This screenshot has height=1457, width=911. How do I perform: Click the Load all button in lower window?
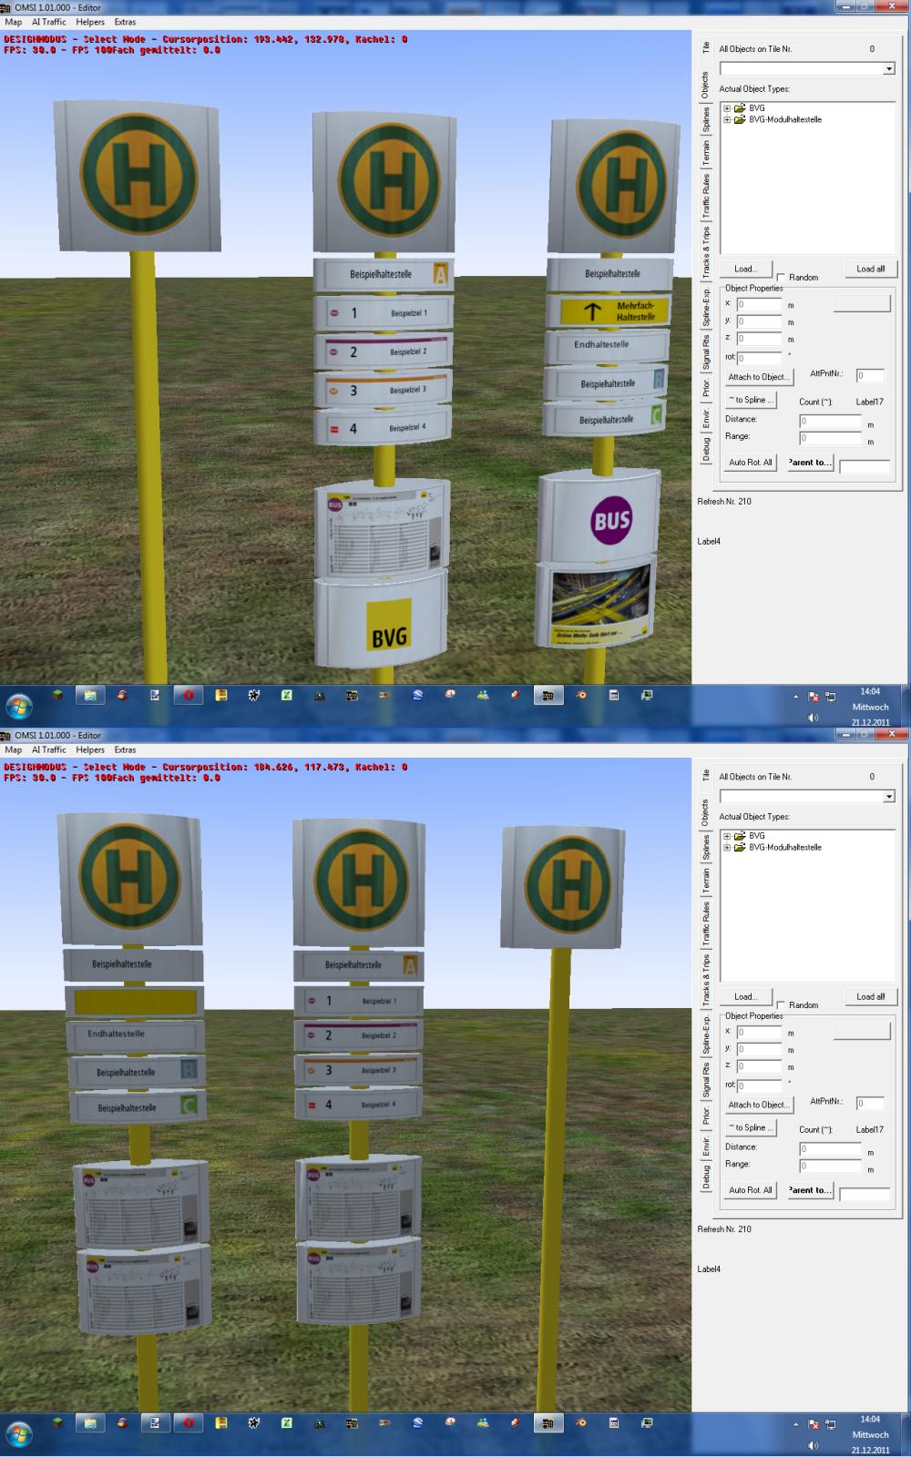point(870,996)
